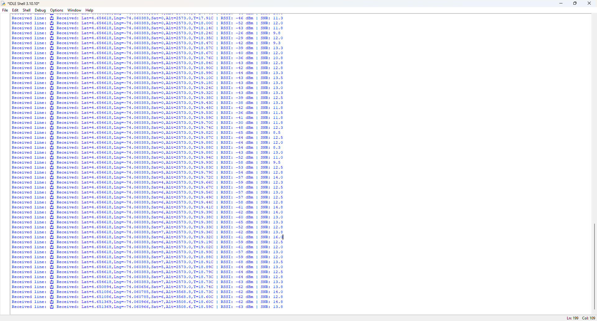This screenshot has width=597, height=321.
Task: Click 'RSSI: -41 dBm' on the T=19.59C row
Action: pos(237,118)
